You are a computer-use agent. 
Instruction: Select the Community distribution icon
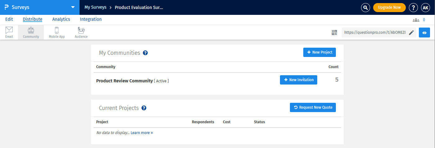point(31,32)
